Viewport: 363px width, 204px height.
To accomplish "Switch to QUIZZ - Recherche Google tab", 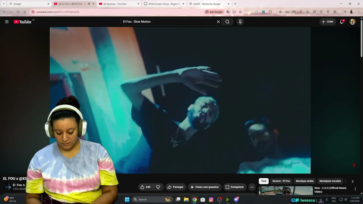I will (x=209, y=4).
